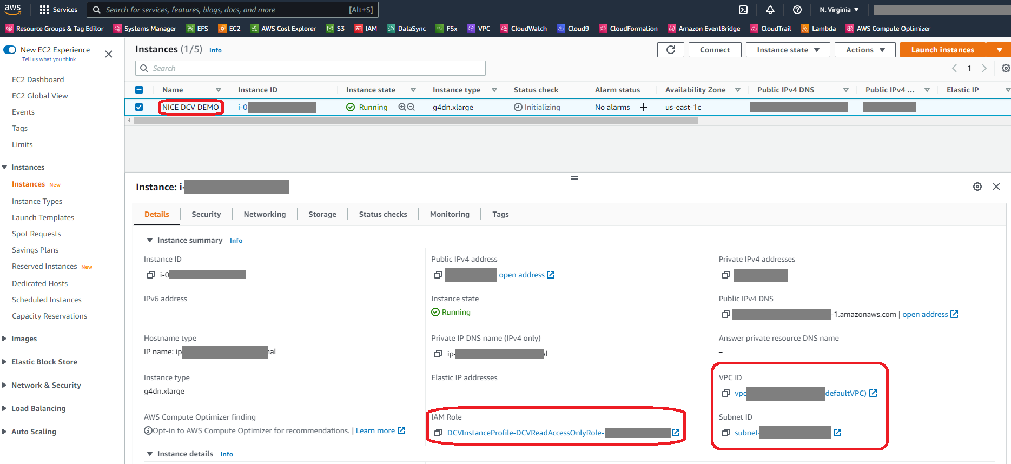The height and width of the screenshot is (464, 1011).
Task: Click the Connect button
Action: [x=715, y=50]
